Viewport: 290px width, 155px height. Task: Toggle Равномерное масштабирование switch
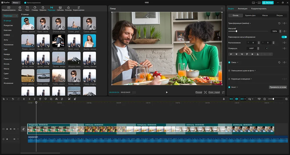tap(284, 37)
